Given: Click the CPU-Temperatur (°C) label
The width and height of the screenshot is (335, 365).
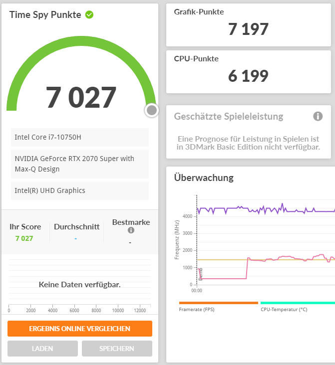Looking at the screenshot, I should (x=284, y=310).
